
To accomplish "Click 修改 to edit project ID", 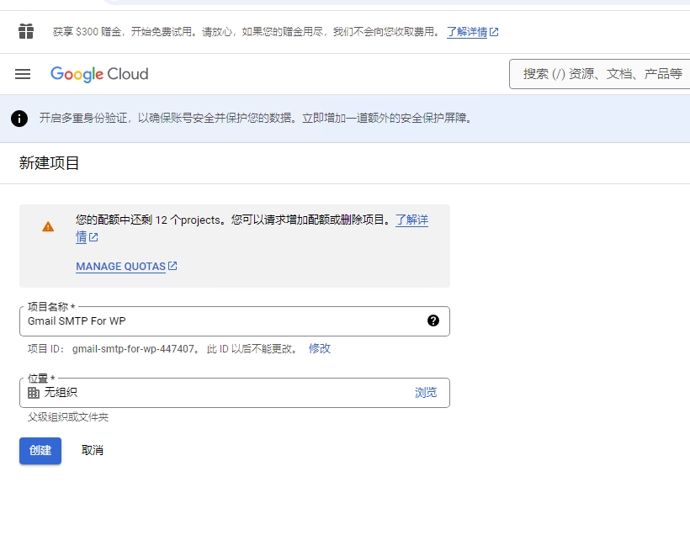I will (x=320, y=348).
